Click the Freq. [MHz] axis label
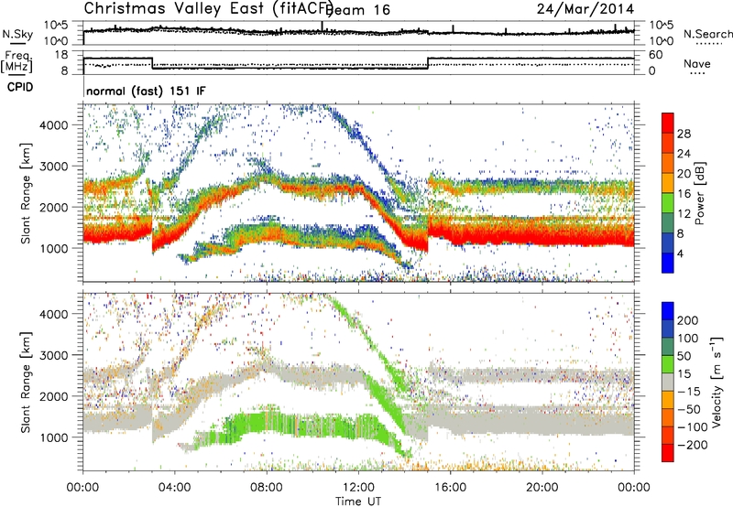Viewport: 733px width, 507px height. (x=16, y=61)
